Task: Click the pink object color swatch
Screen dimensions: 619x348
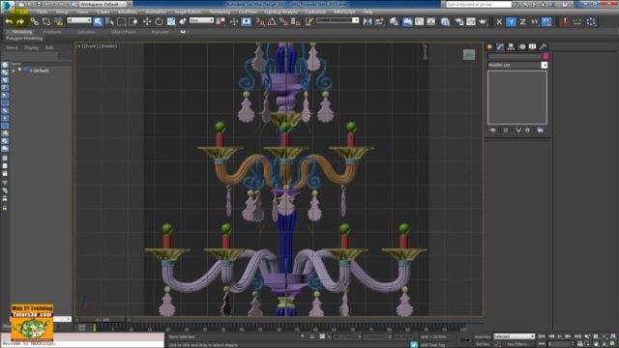Action: 545,56
